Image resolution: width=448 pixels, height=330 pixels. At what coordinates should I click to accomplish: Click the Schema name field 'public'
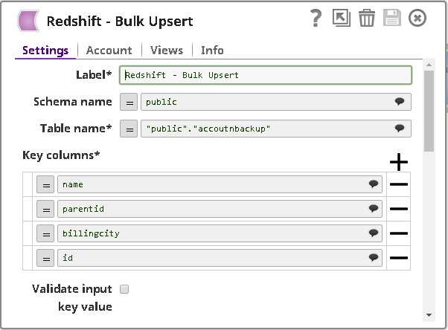(275, 102)
